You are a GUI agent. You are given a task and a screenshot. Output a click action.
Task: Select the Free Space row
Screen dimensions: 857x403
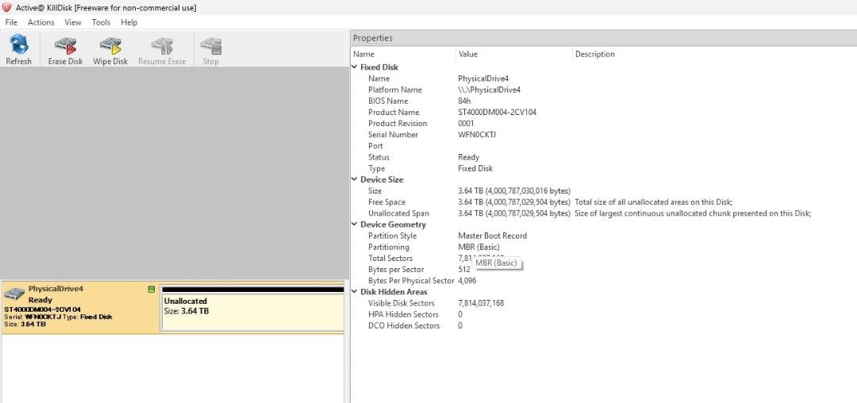click(x=603, y=202)
